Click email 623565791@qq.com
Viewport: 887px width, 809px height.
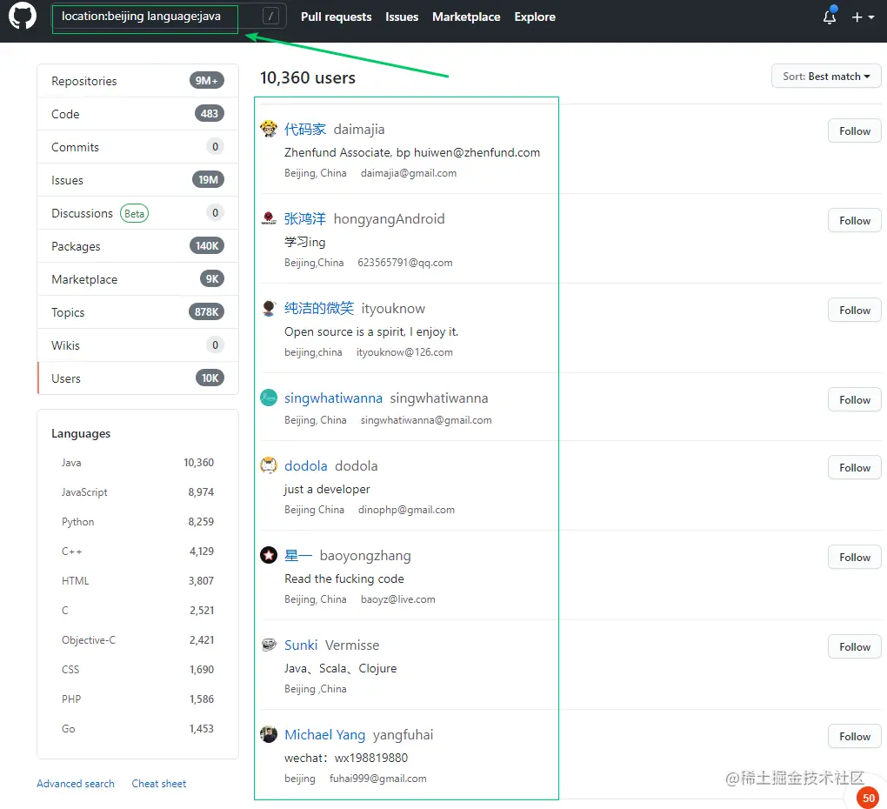[405, 263]
